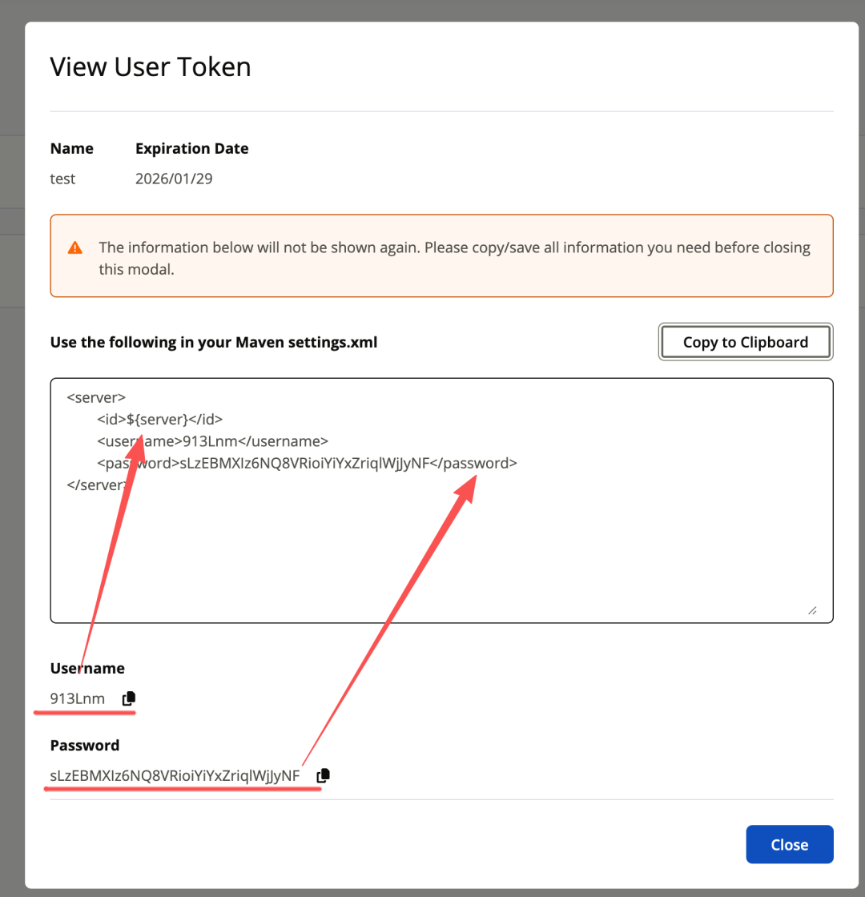This screenshot has width=865, height=897.
Task: Click the password line inside the XML snippet
Action: (307, 464)
